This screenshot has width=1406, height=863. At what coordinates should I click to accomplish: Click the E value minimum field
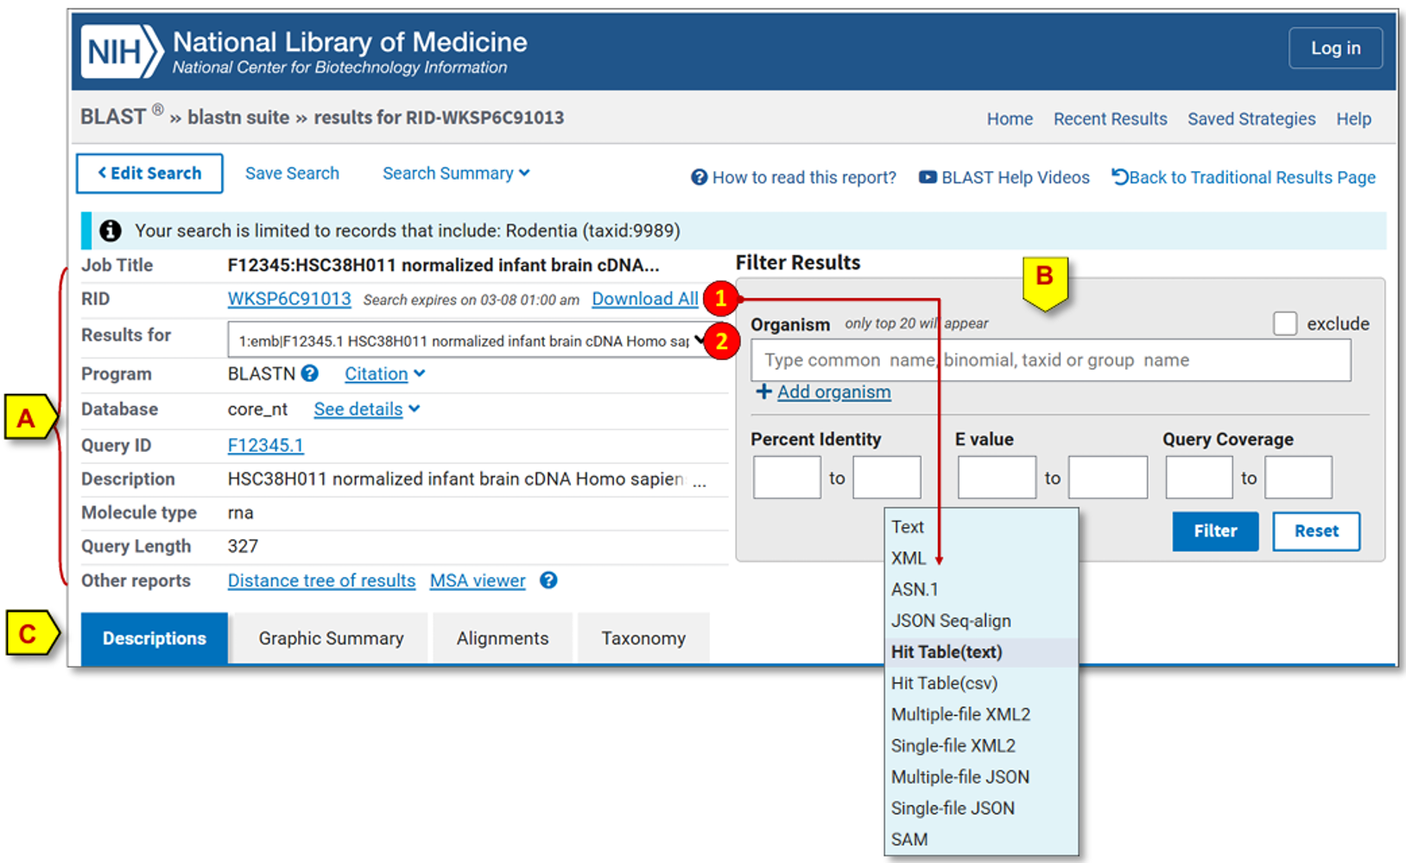click(x=997, y=478)
